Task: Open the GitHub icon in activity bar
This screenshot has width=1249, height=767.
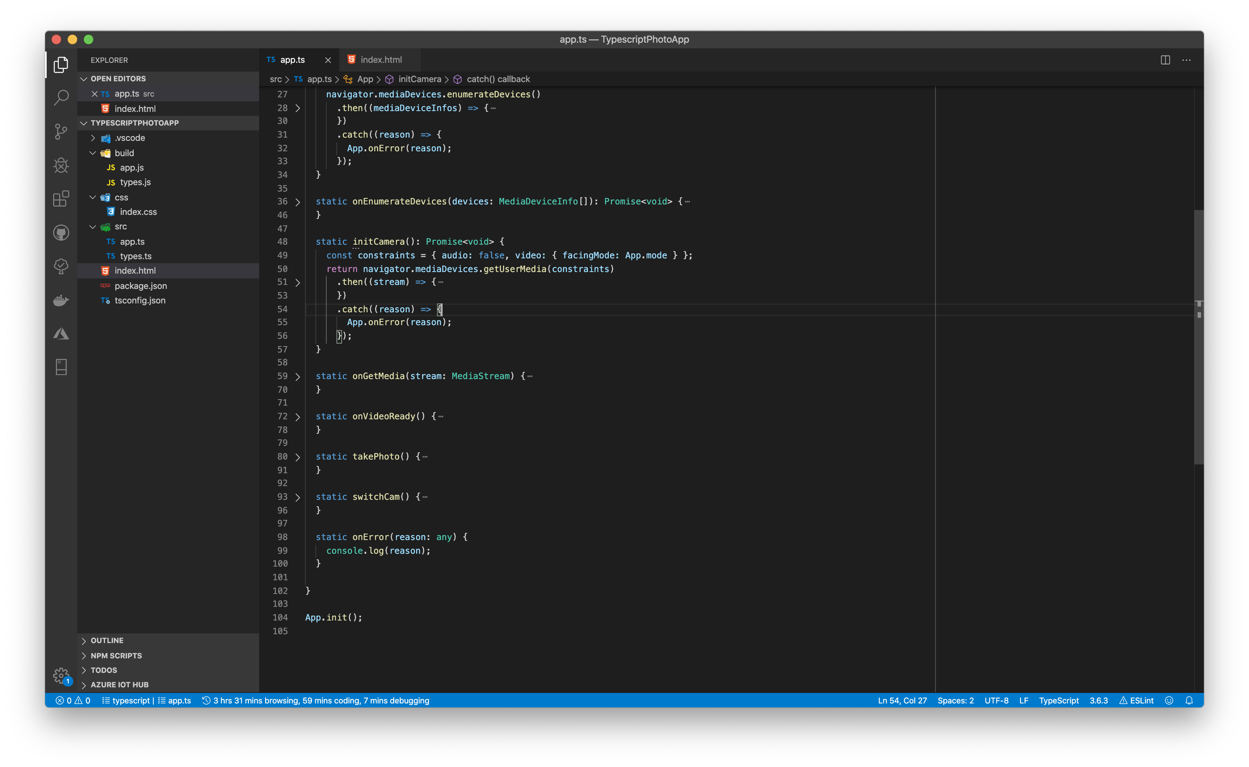Action: [x=61, y=233]
